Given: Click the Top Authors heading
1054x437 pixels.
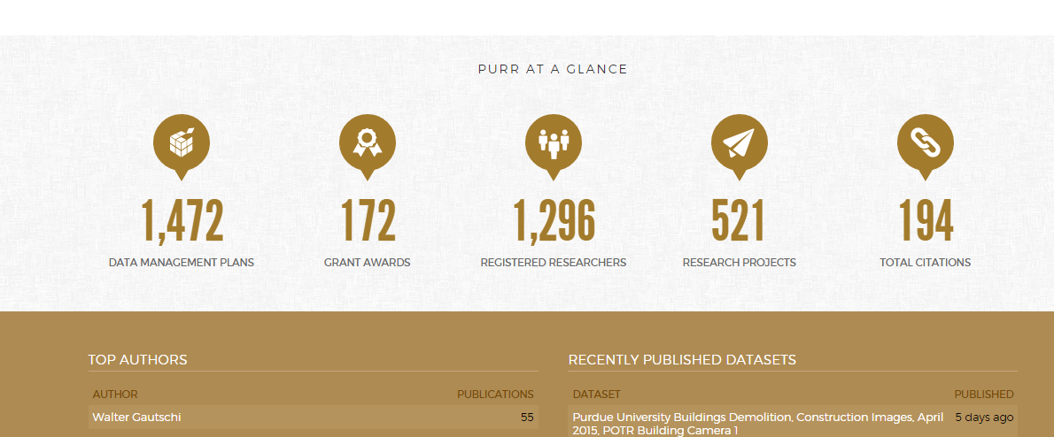Looking at the screenshot, I should coord(138,360).
